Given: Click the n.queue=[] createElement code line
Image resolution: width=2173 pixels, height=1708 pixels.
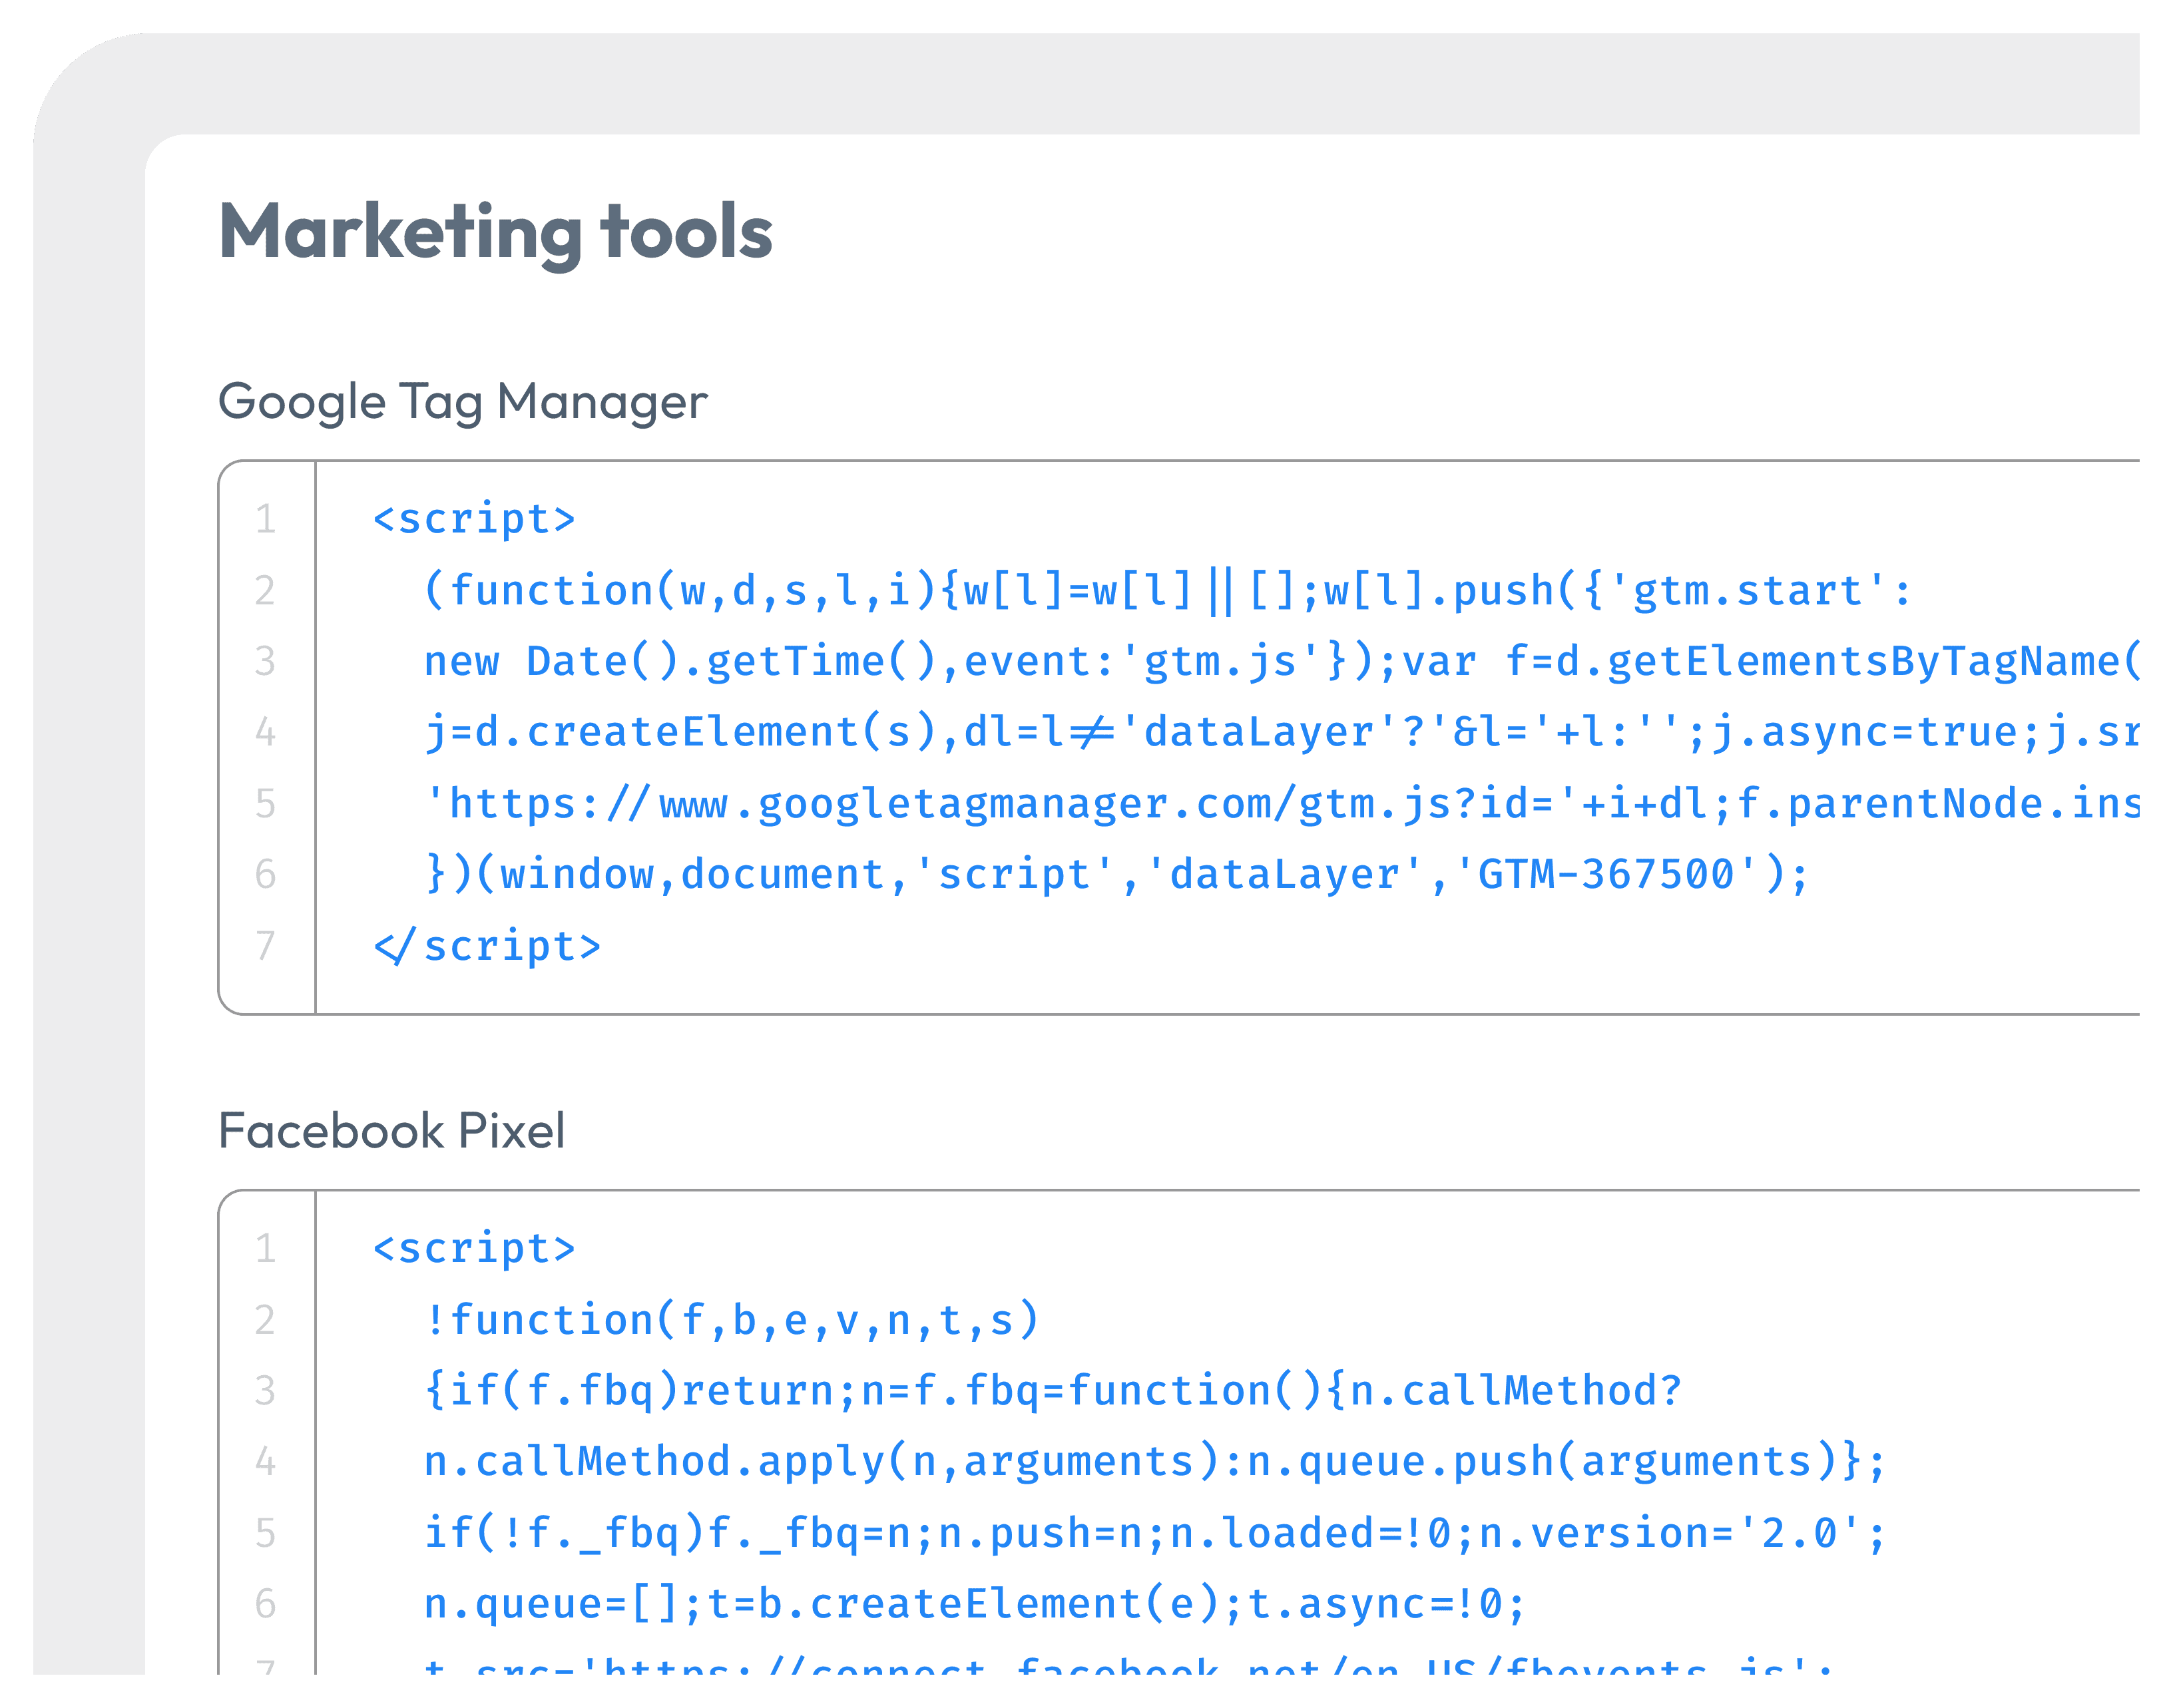Looking at the screenshot, I should tap(974, 1604).
